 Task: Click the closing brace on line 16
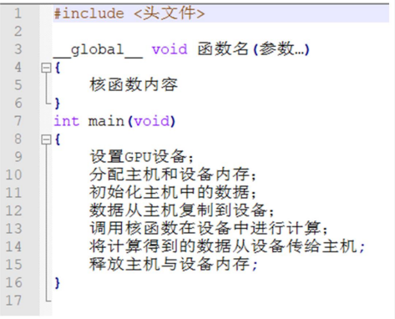click(x=58, y=283)
